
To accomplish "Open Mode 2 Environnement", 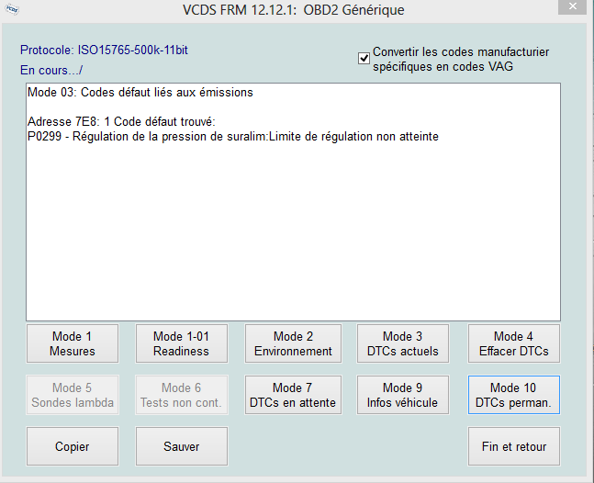I will pos(293,343).
